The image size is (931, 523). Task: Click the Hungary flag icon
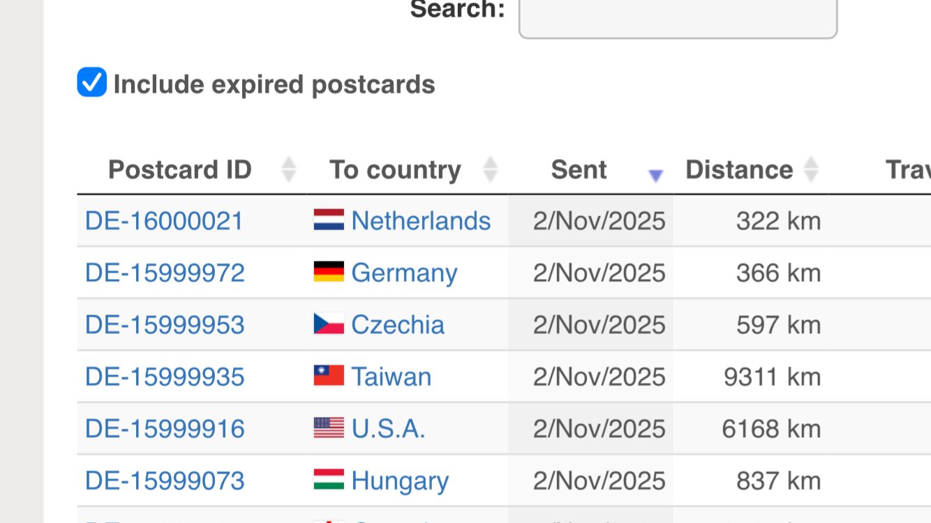pos(329,480)
